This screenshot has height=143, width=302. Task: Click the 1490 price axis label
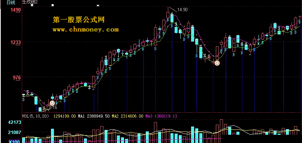click(16, 10)
